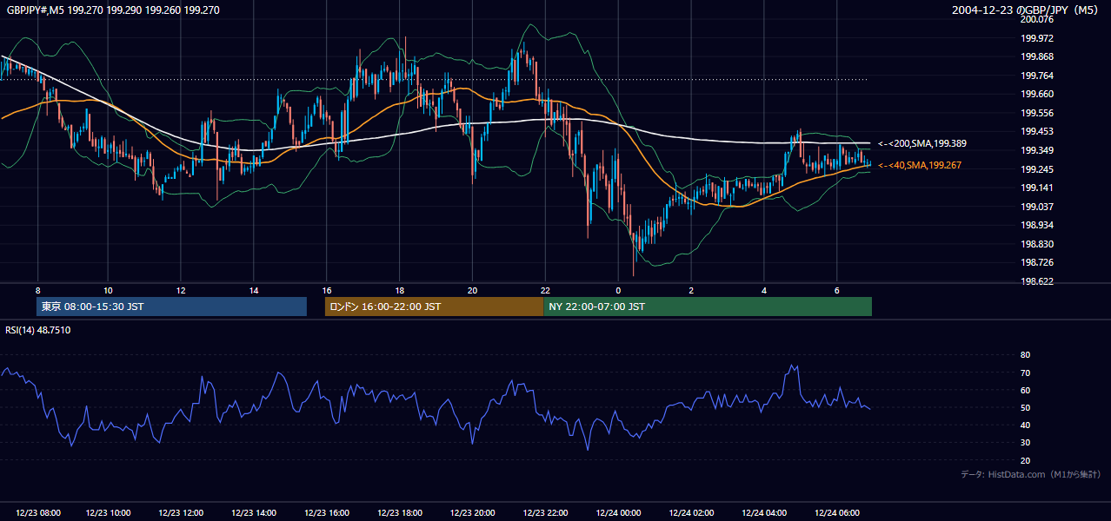
Task: Click price axis value 200.076
Action: pos(1037,19)
